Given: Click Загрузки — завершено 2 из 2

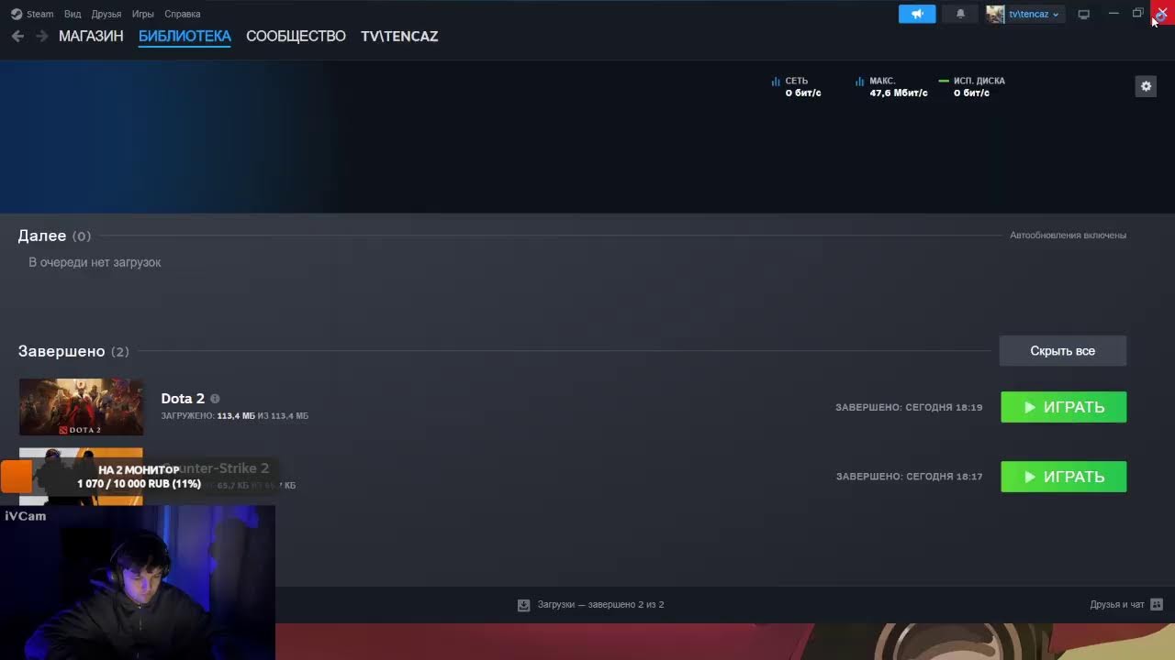Looking at the screenshot, I should pos(600,605).
